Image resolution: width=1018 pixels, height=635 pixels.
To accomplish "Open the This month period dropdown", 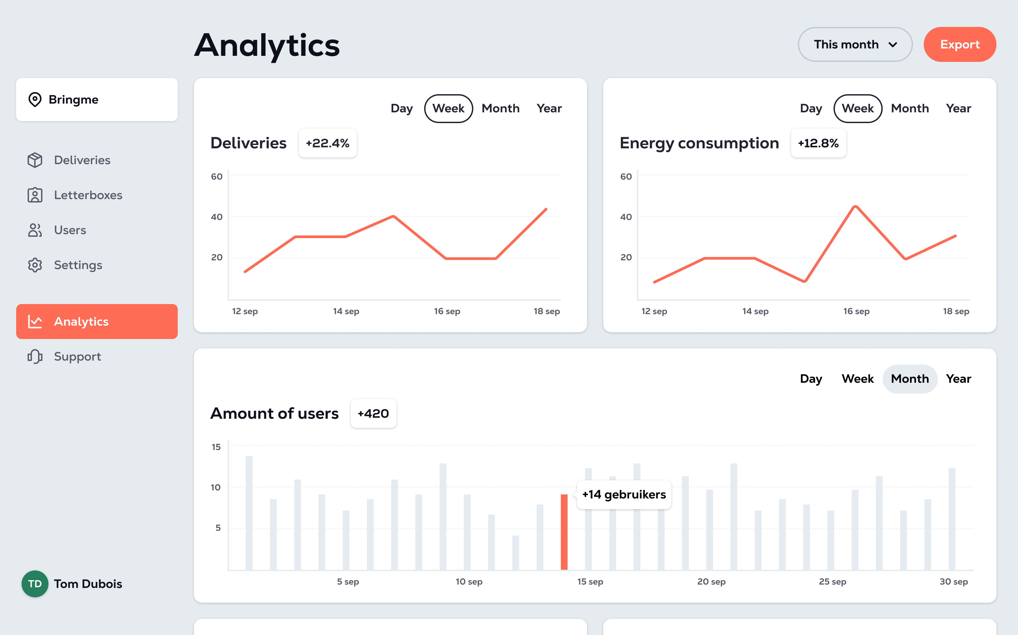I will click(x=855, y=44).
